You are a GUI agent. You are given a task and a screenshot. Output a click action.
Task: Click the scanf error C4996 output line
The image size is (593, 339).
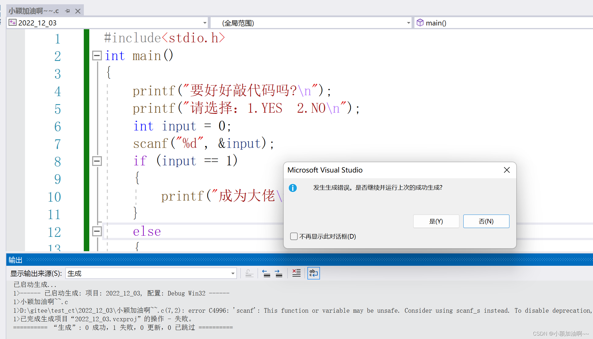coord(302,310)
